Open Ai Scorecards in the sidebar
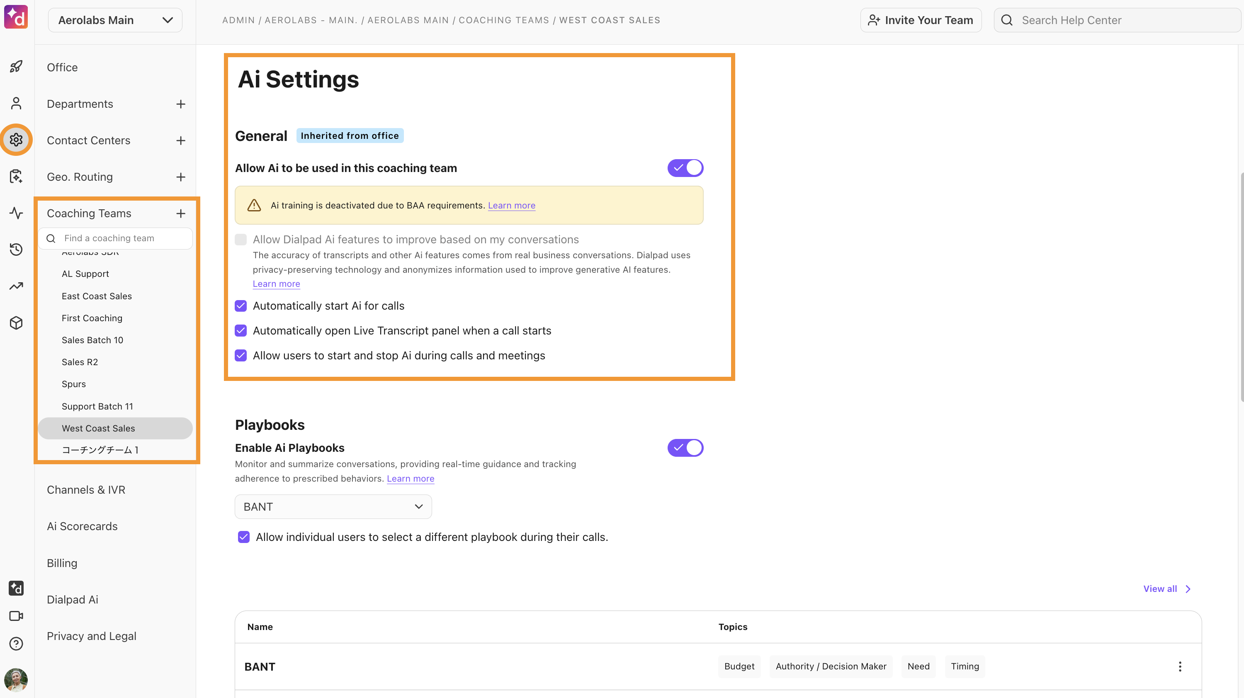The width and height of the screenshot is (1244, 698). 82,527
